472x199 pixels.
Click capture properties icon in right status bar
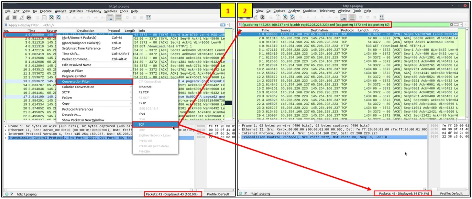tap(246, 194)
